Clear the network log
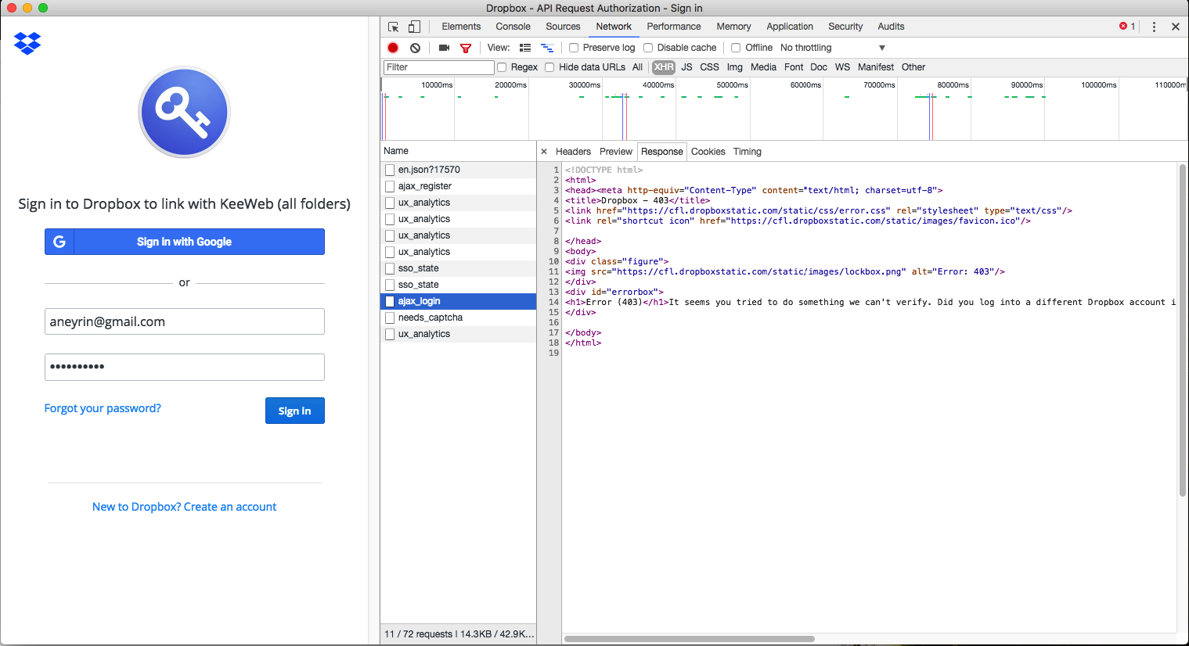 click(x=415, y=48)
